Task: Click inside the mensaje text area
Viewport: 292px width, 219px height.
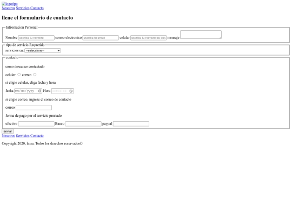Action: coord(201,35)
